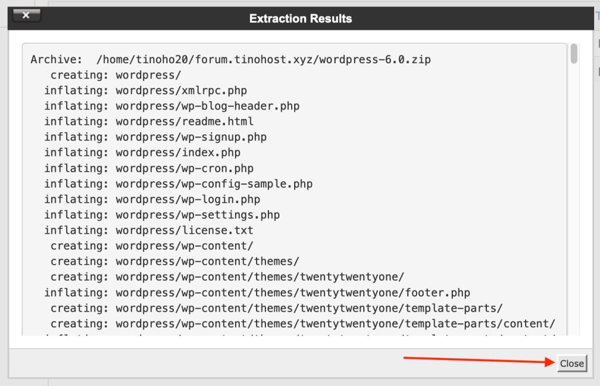The width and height of the screenshot is (600, 386).
Task: Click the X icon in the dialog header
Action: [x=26, y=15]
